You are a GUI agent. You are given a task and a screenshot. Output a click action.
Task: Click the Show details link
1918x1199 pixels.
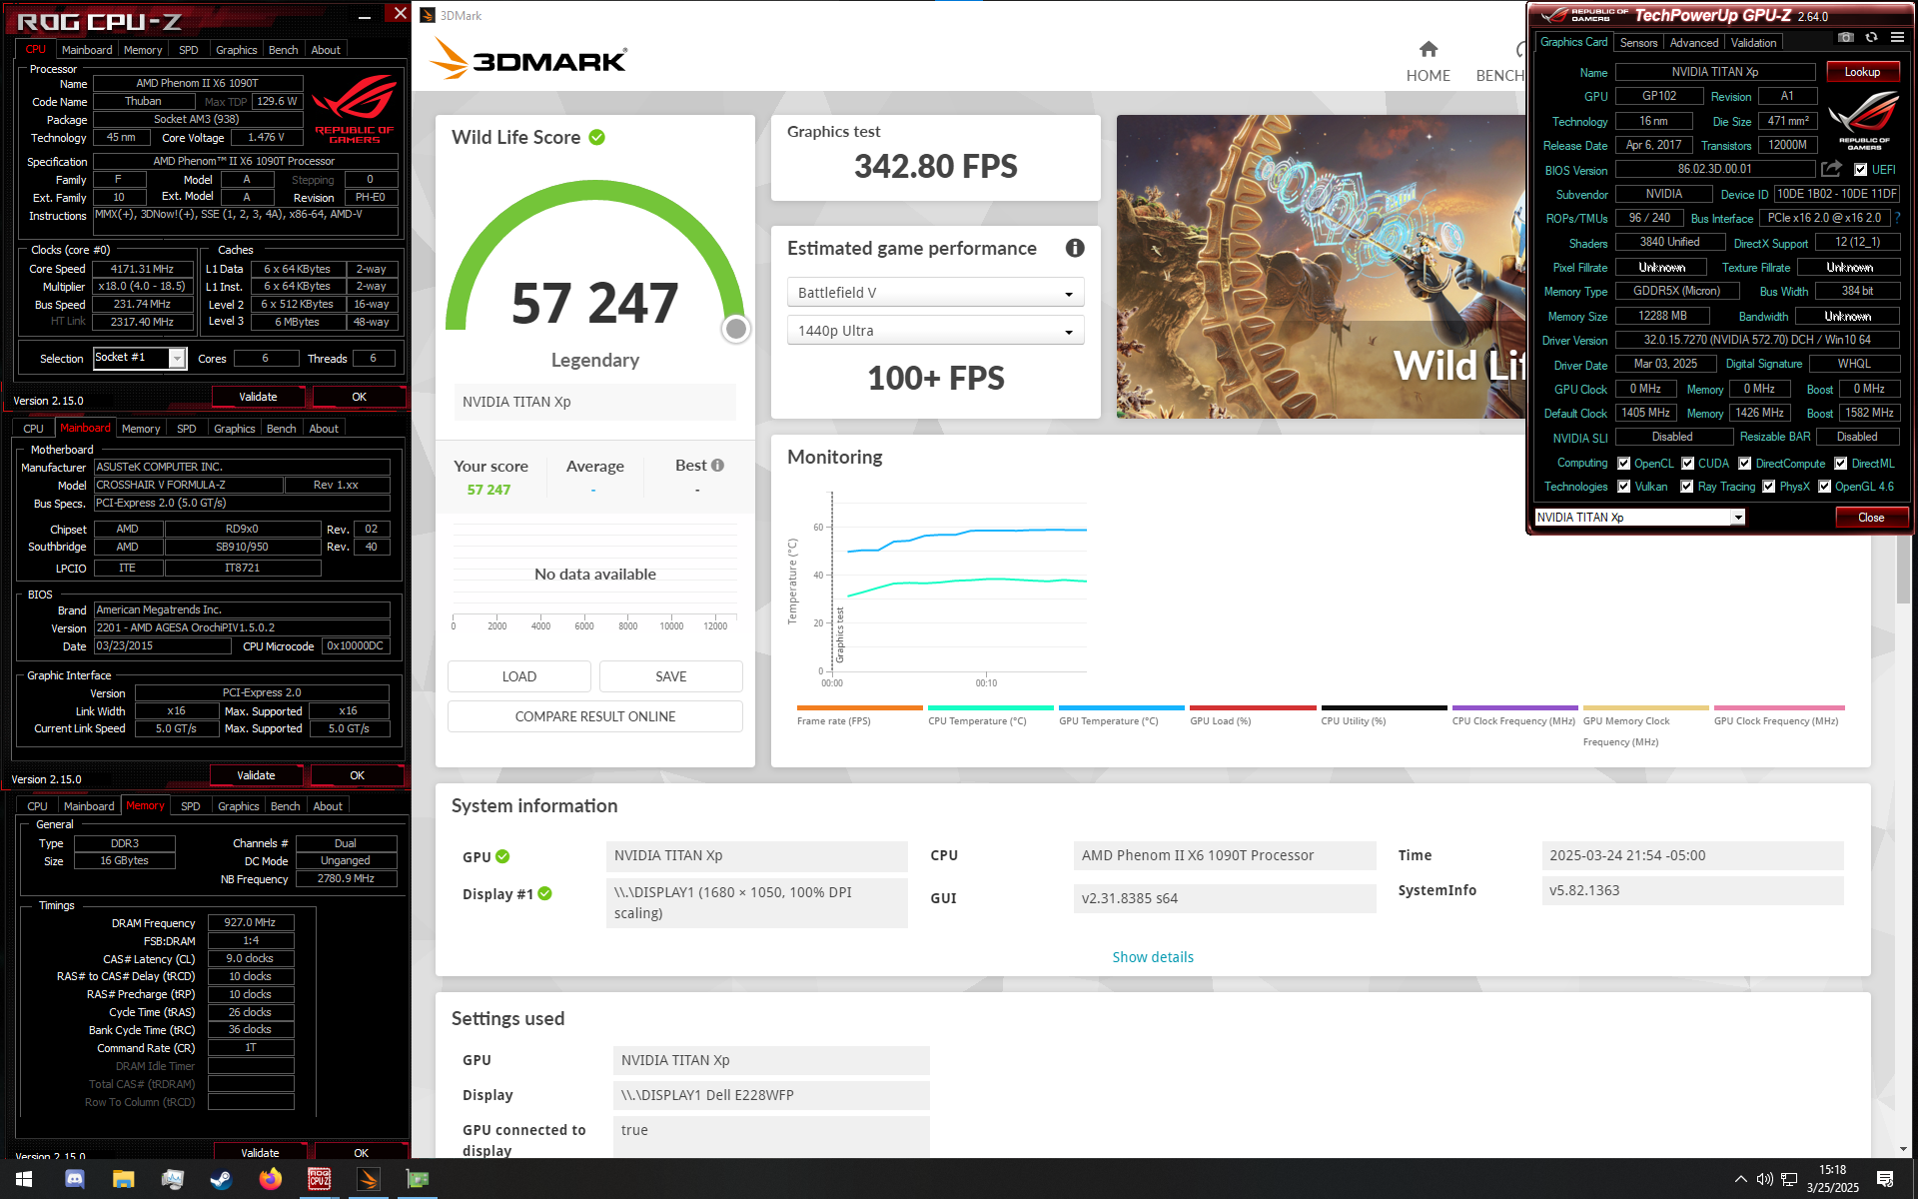tap(1153, 957)
